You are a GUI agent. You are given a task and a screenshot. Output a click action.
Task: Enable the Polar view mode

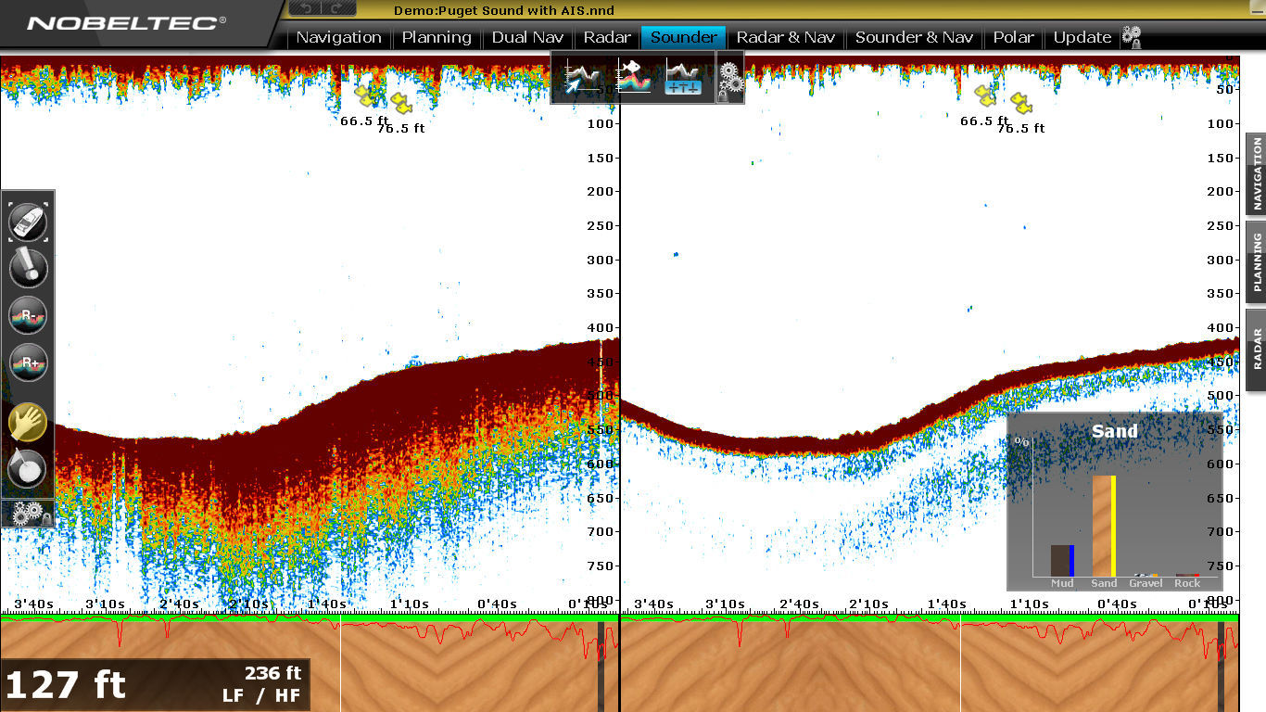pos(1013,37)
